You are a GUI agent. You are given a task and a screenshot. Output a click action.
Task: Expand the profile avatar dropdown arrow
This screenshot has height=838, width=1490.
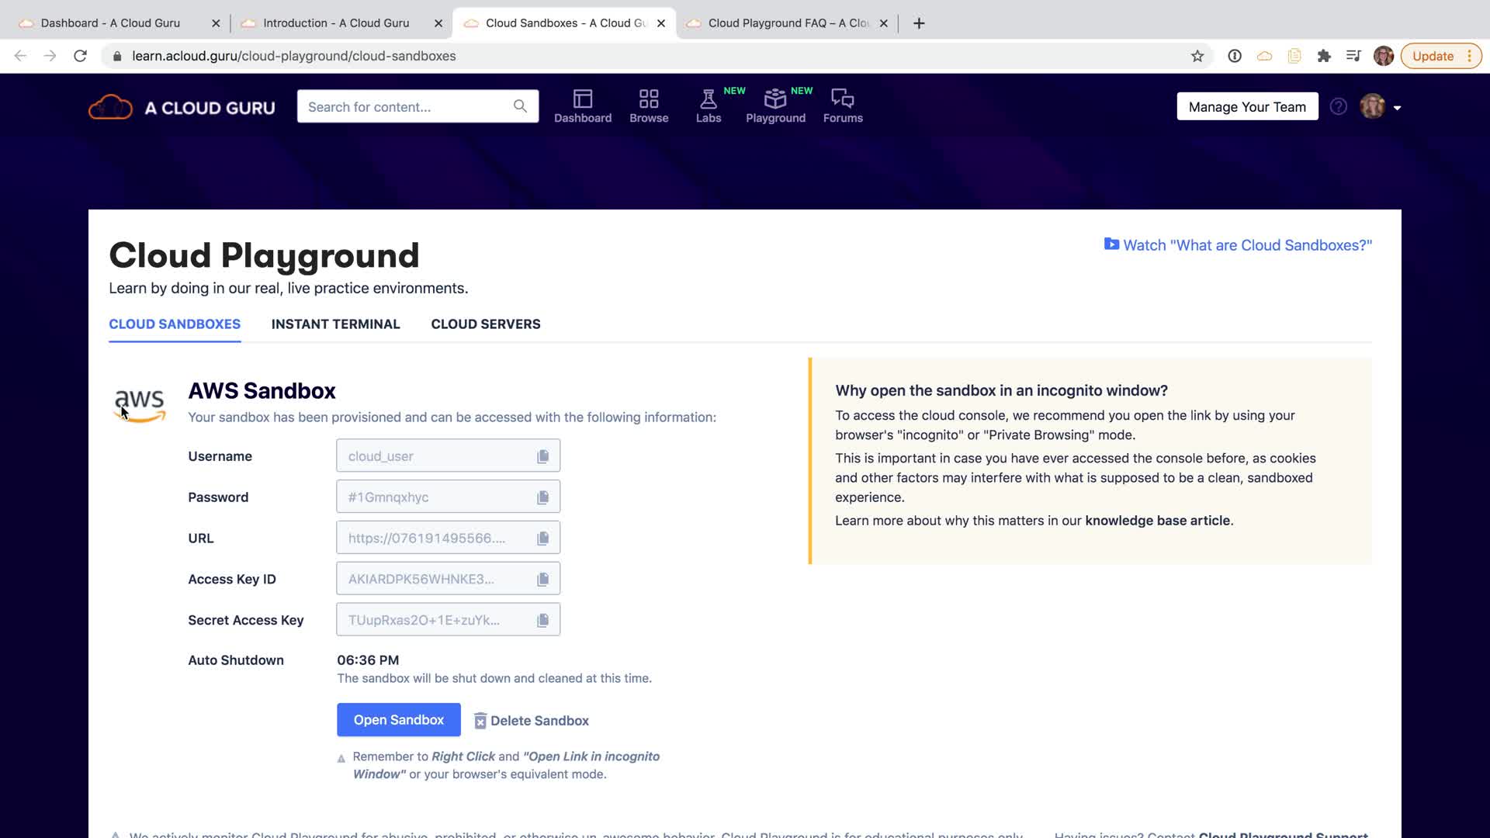coord(1397,108)
